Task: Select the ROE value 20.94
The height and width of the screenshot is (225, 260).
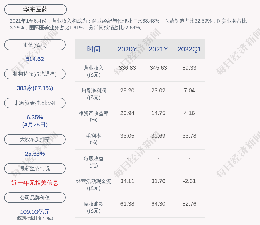Action: pos(127,113)
